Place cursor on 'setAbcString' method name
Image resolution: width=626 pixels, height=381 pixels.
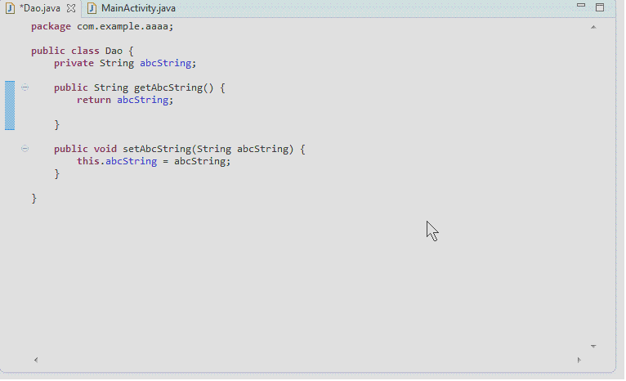coord(157,149)
